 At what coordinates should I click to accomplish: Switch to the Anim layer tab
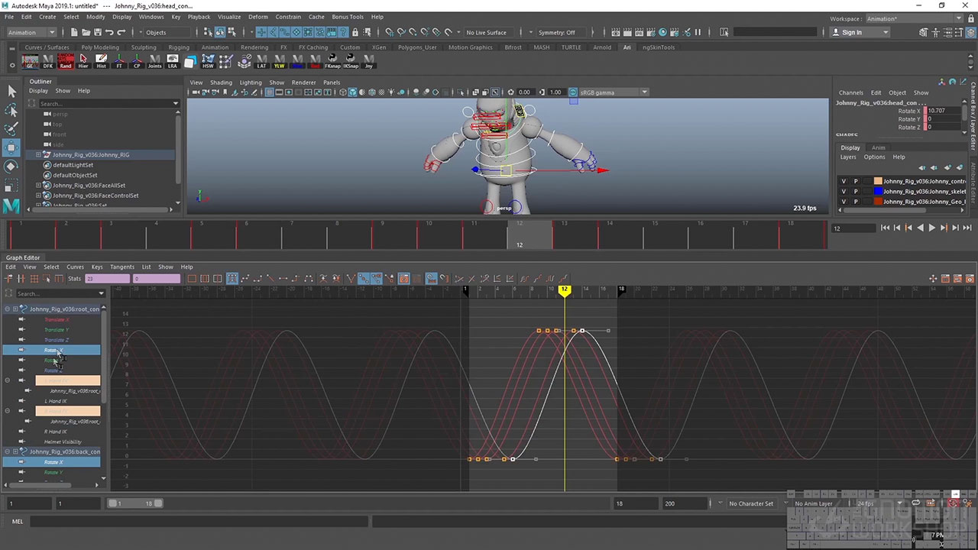coord(879,147)
